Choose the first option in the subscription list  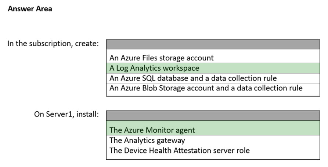click(x=162, y=58)
